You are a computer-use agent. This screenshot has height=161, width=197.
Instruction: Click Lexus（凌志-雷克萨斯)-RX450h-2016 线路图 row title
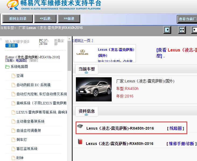click(x=120, y=129)
